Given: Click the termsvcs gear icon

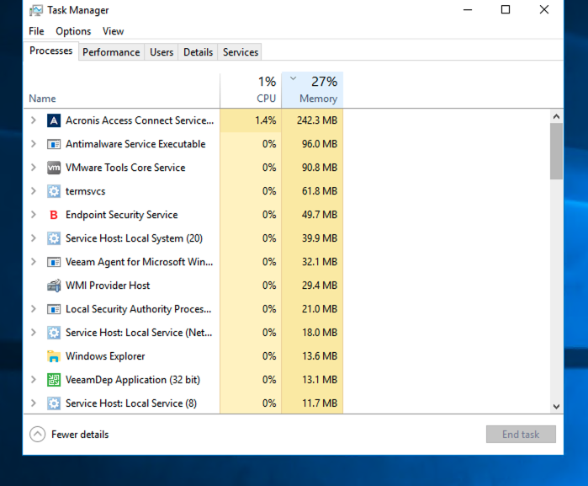Looking at the screenshot, I should [x=54, y=191].
